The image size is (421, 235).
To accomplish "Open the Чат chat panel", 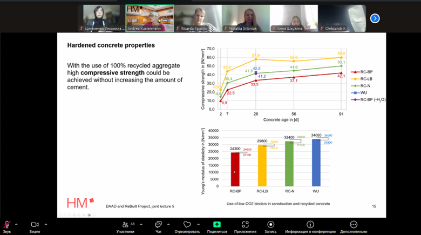I will coord(159,224).
